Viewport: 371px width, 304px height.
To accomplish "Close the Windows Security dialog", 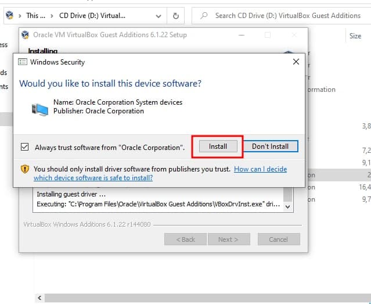I will 296,62.
